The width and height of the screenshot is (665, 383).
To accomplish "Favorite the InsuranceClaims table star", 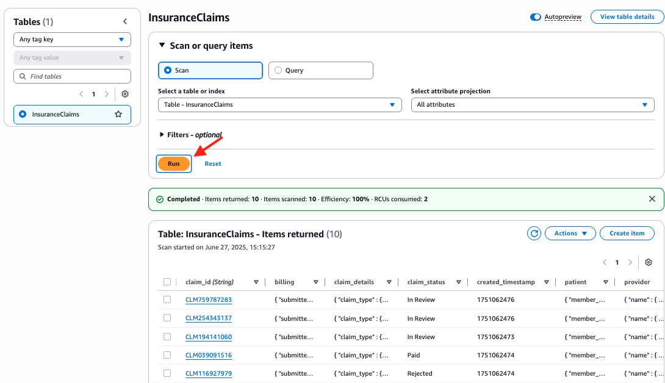I will 118,114.
